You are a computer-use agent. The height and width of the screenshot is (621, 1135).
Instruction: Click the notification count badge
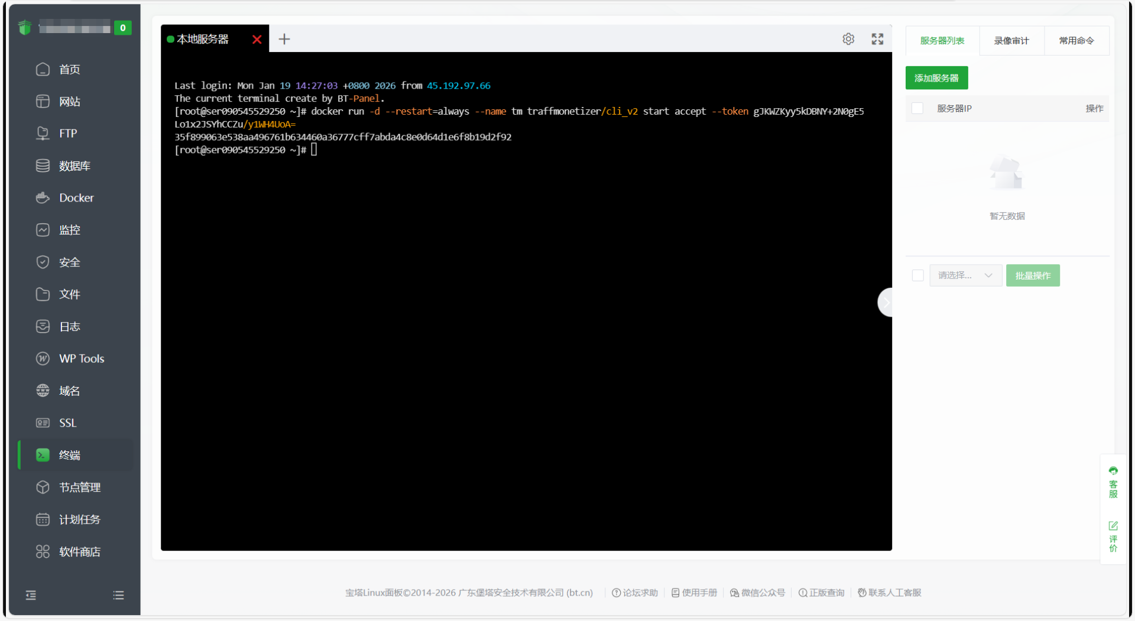click(122, 28)
